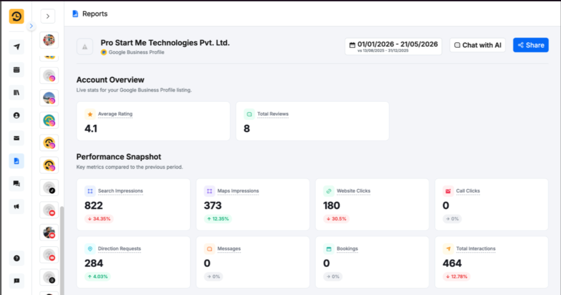The width and height of the screenshot is (561, 295).
Task: Click the Average Rating star icon
Action: click(90, 114)
